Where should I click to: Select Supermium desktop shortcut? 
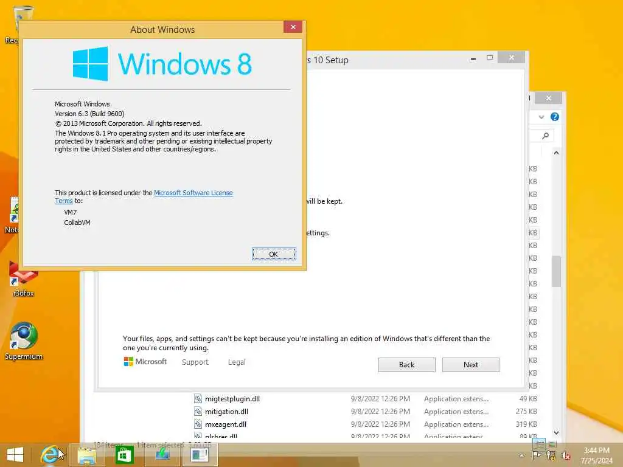24,342
